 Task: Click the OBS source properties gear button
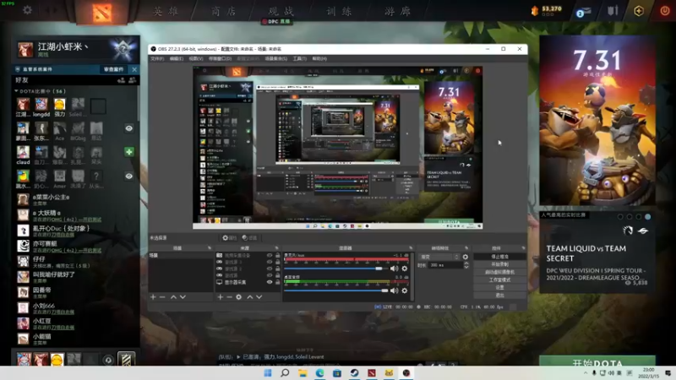229,238
